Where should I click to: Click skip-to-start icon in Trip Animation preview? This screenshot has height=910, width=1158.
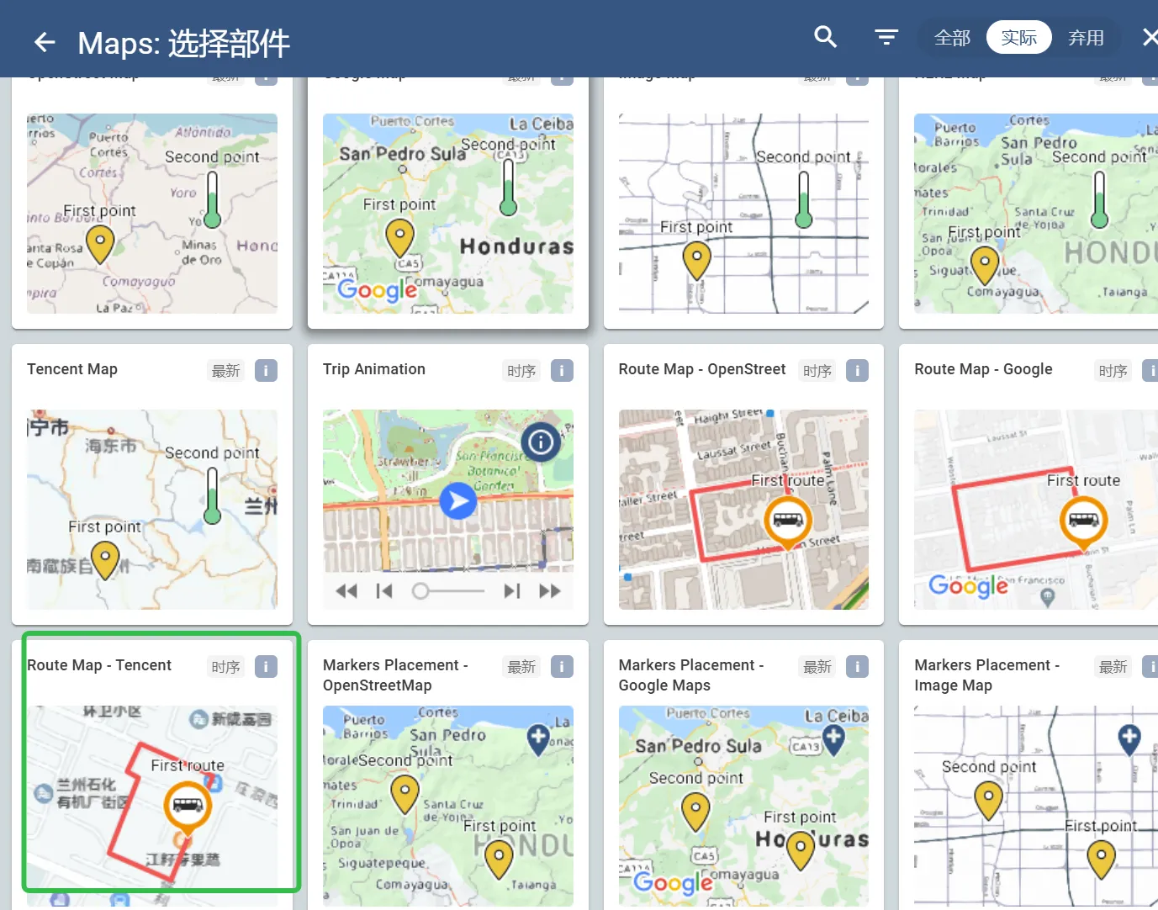384,591
